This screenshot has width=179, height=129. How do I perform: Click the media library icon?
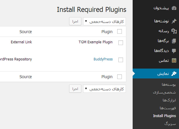[x=174, y=31]
